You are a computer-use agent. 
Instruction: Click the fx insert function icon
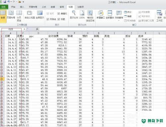point(37,29)
